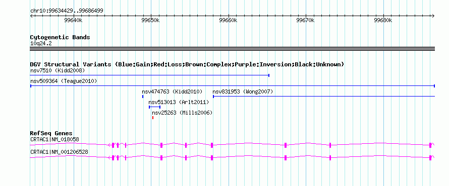Open nsv25263 (Mills2006) variant label
This screenshot has height=186, width=449.
(182, 113)
